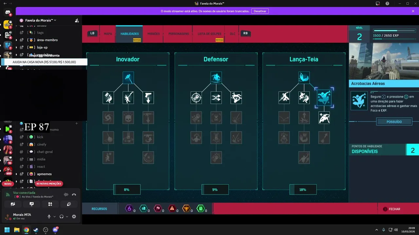
Task: Select the locked spiral skill in Inovador tree
Action: pyautogui.click(x=108, y=117)
